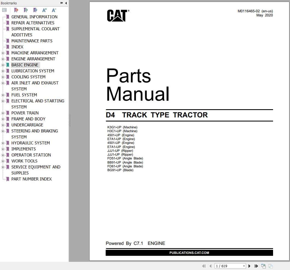The width and height of the screenshot is (290, 270).
Task: Select the BASIC ENGINE bookmark label
Action: 25,65
